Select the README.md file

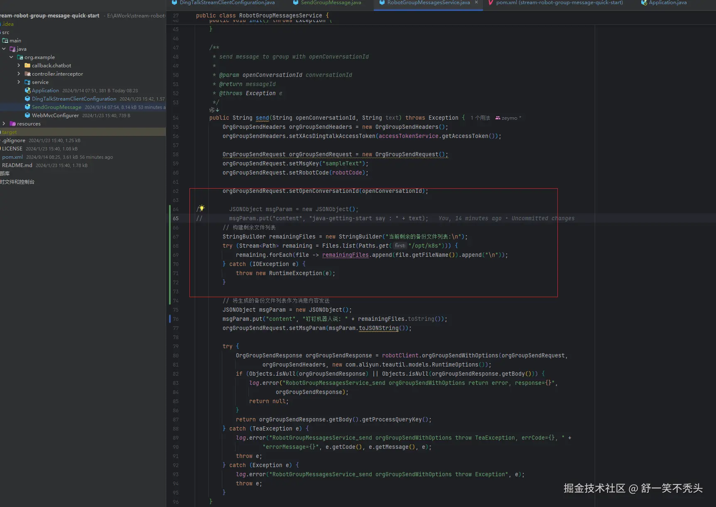(x=17, y=165)
